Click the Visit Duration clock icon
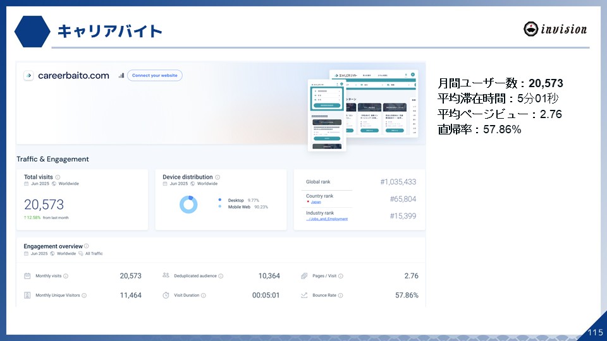Viewport: 607px width, 341px height. [166, 295]
